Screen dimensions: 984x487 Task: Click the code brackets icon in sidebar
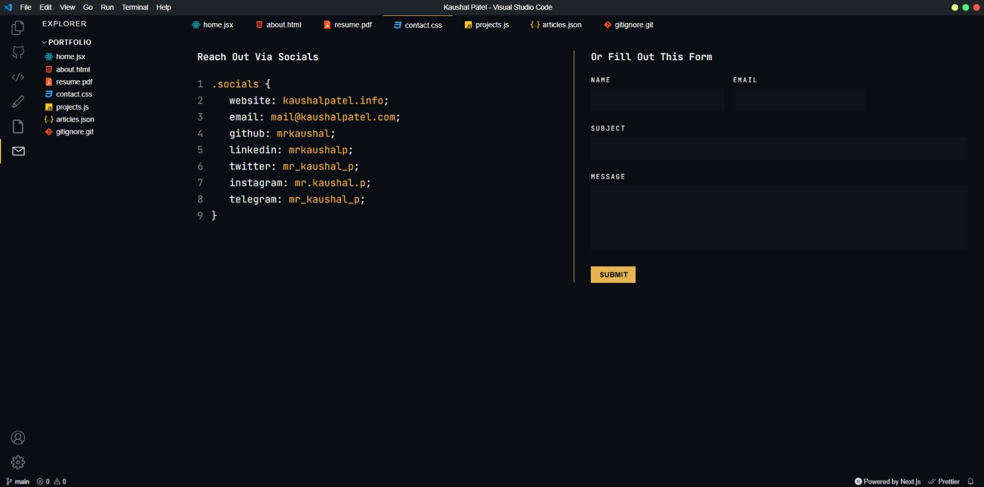[18, 77]
